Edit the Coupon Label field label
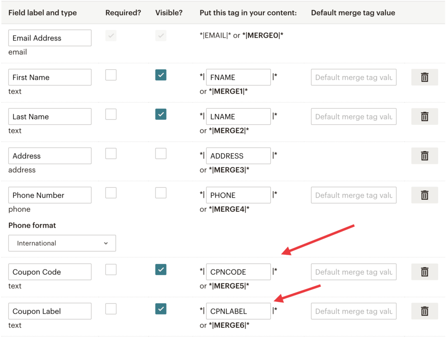This screenshot has width=446, height=337. coord(49,311)
